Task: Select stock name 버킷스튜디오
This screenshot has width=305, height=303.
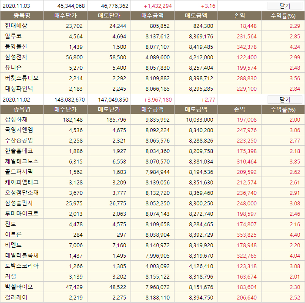Action: [x=22, y=78]
